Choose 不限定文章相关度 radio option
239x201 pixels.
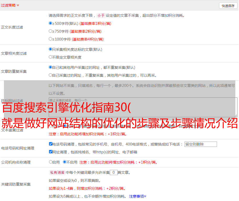51,57
